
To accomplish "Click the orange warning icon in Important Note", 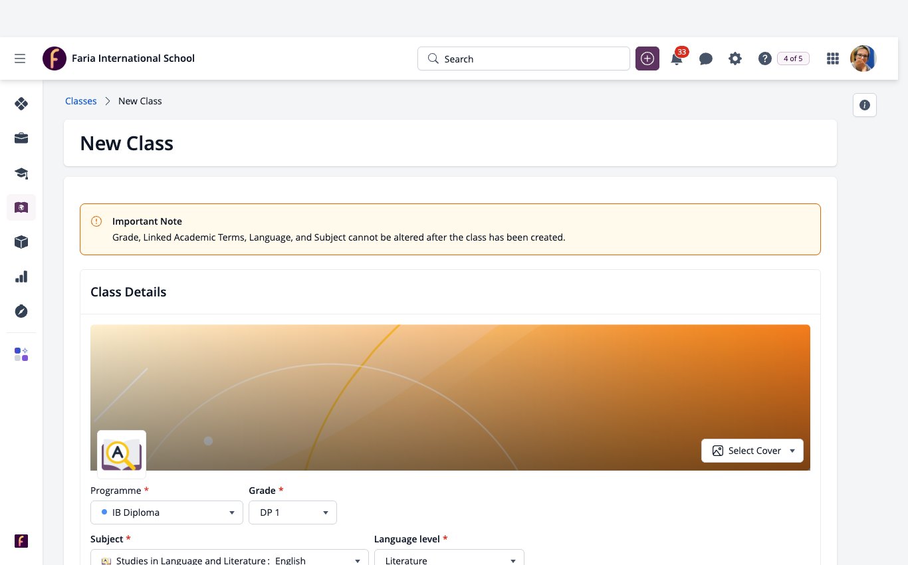I will point(96,221).
